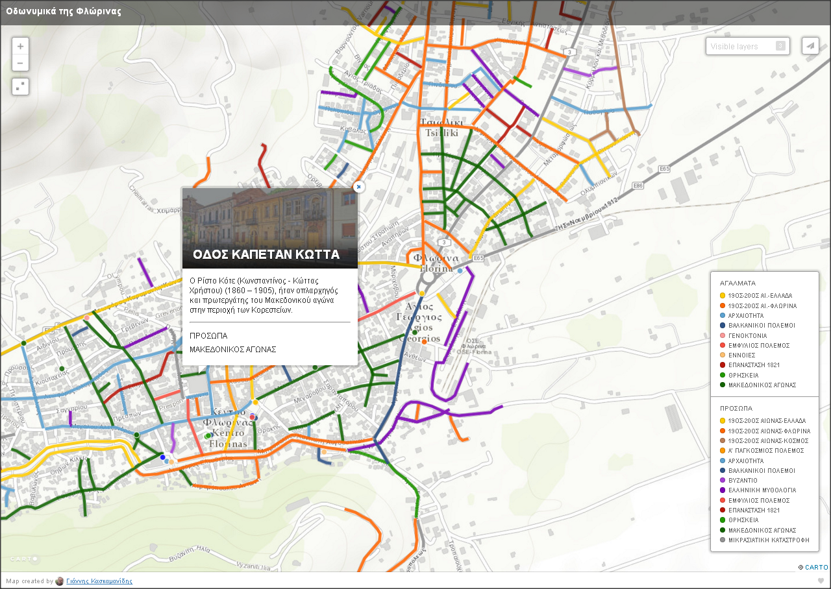Click the ΑΓΑΛΜΑΤΑ legend heading
The image size is (831, 589).
coord(738,283)
